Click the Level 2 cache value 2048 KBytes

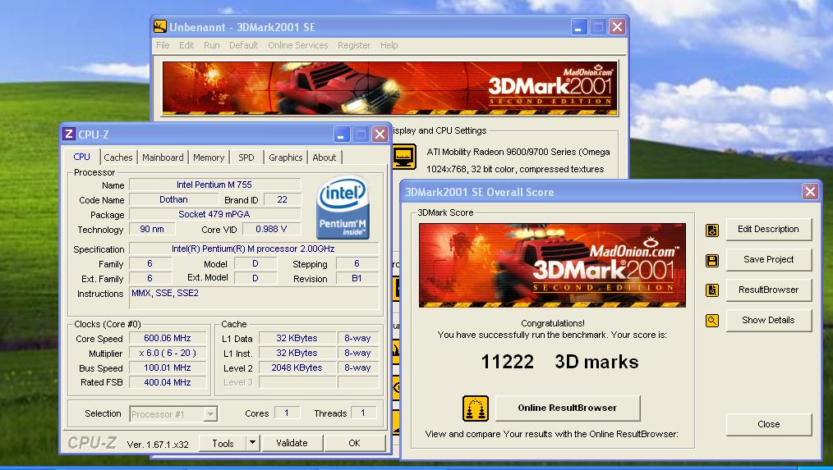click(x=297, y=367)
